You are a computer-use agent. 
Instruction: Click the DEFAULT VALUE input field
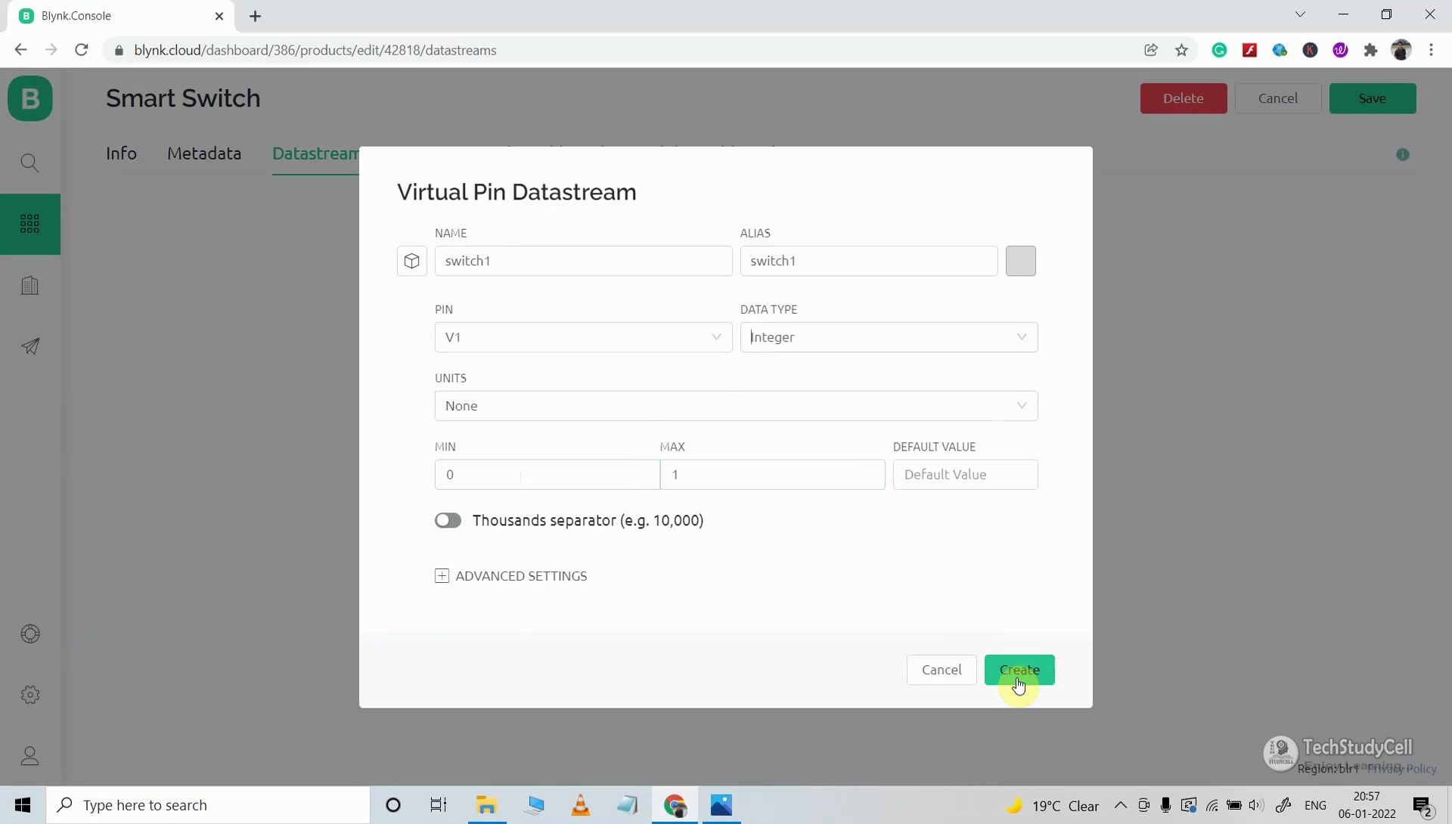coord(963,474)
